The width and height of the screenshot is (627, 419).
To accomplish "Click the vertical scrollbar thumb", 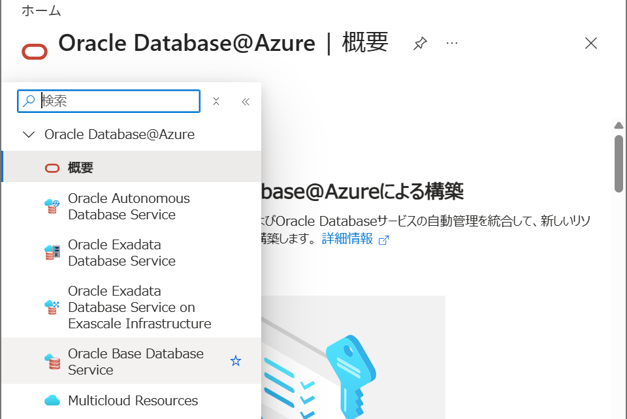I will (619, 164).
